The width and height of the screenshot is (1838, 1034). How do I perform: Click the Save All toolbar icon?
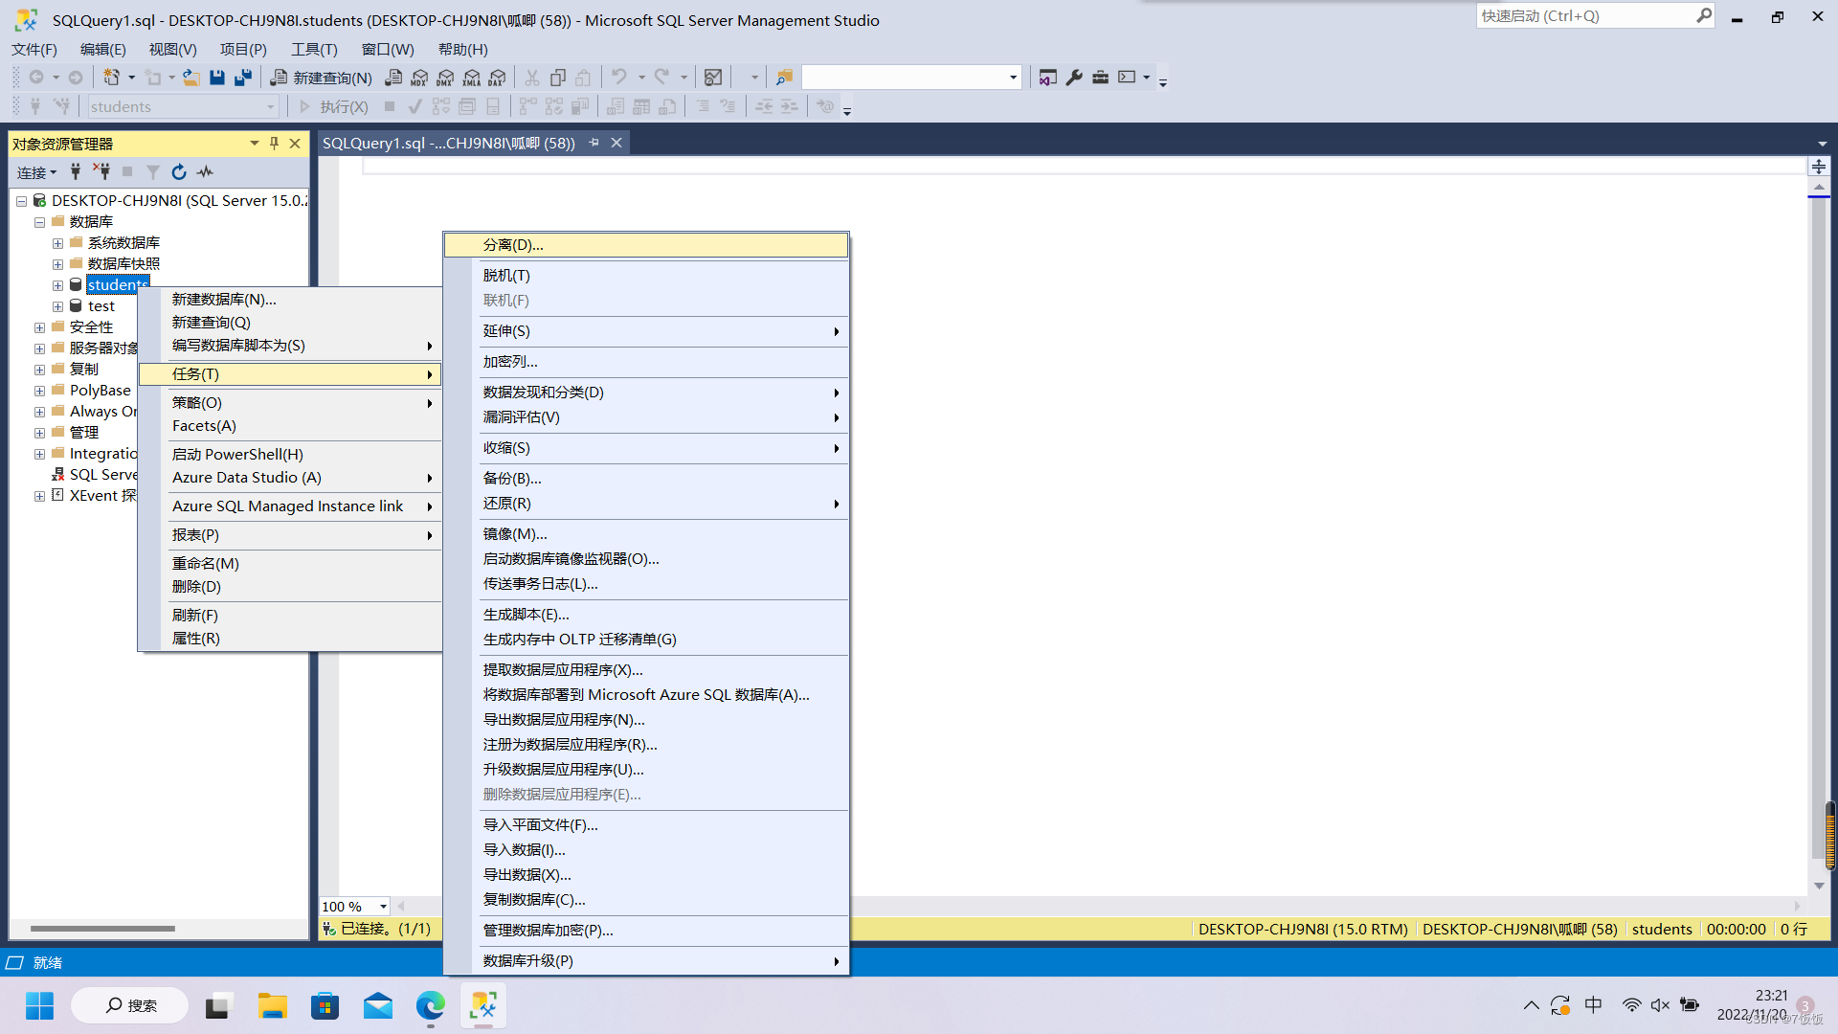pyautogui.click(x=243, y=78)
